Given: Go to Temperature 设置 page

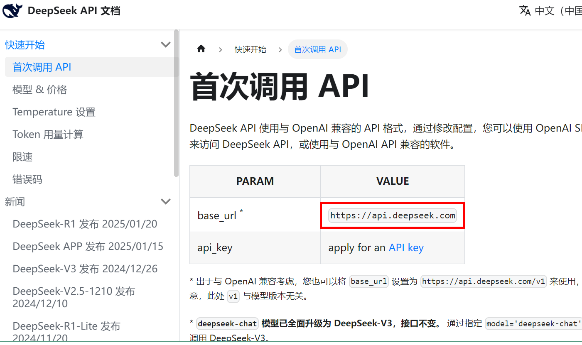Looking at the screenshot, I should point(54,112).
